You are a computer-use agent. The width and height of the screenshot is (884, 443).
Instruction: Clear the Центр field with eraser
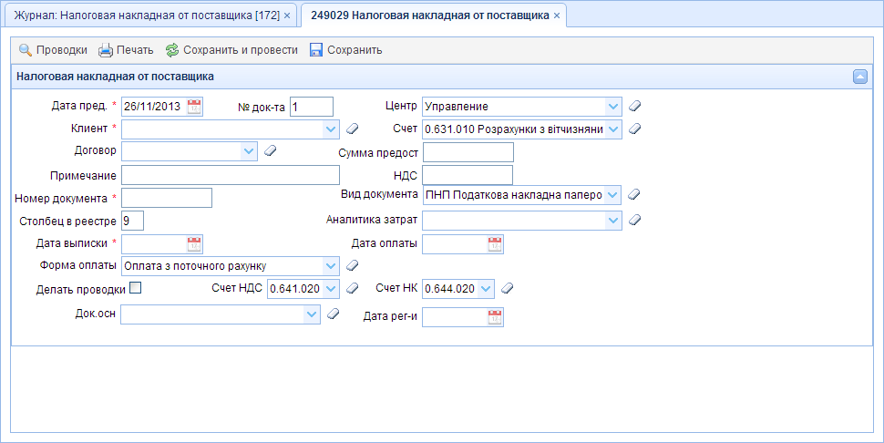tap(635, 106)
